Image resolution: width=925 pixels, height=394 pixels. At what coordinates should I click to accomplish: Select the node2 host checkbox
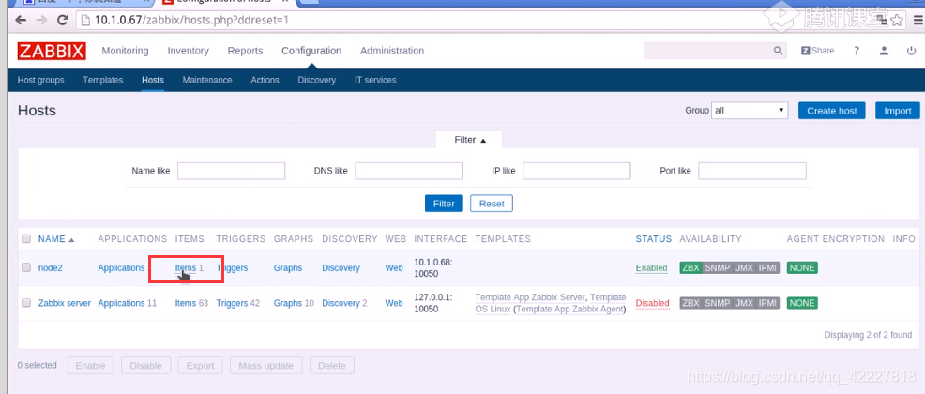[x=26, y=267]
